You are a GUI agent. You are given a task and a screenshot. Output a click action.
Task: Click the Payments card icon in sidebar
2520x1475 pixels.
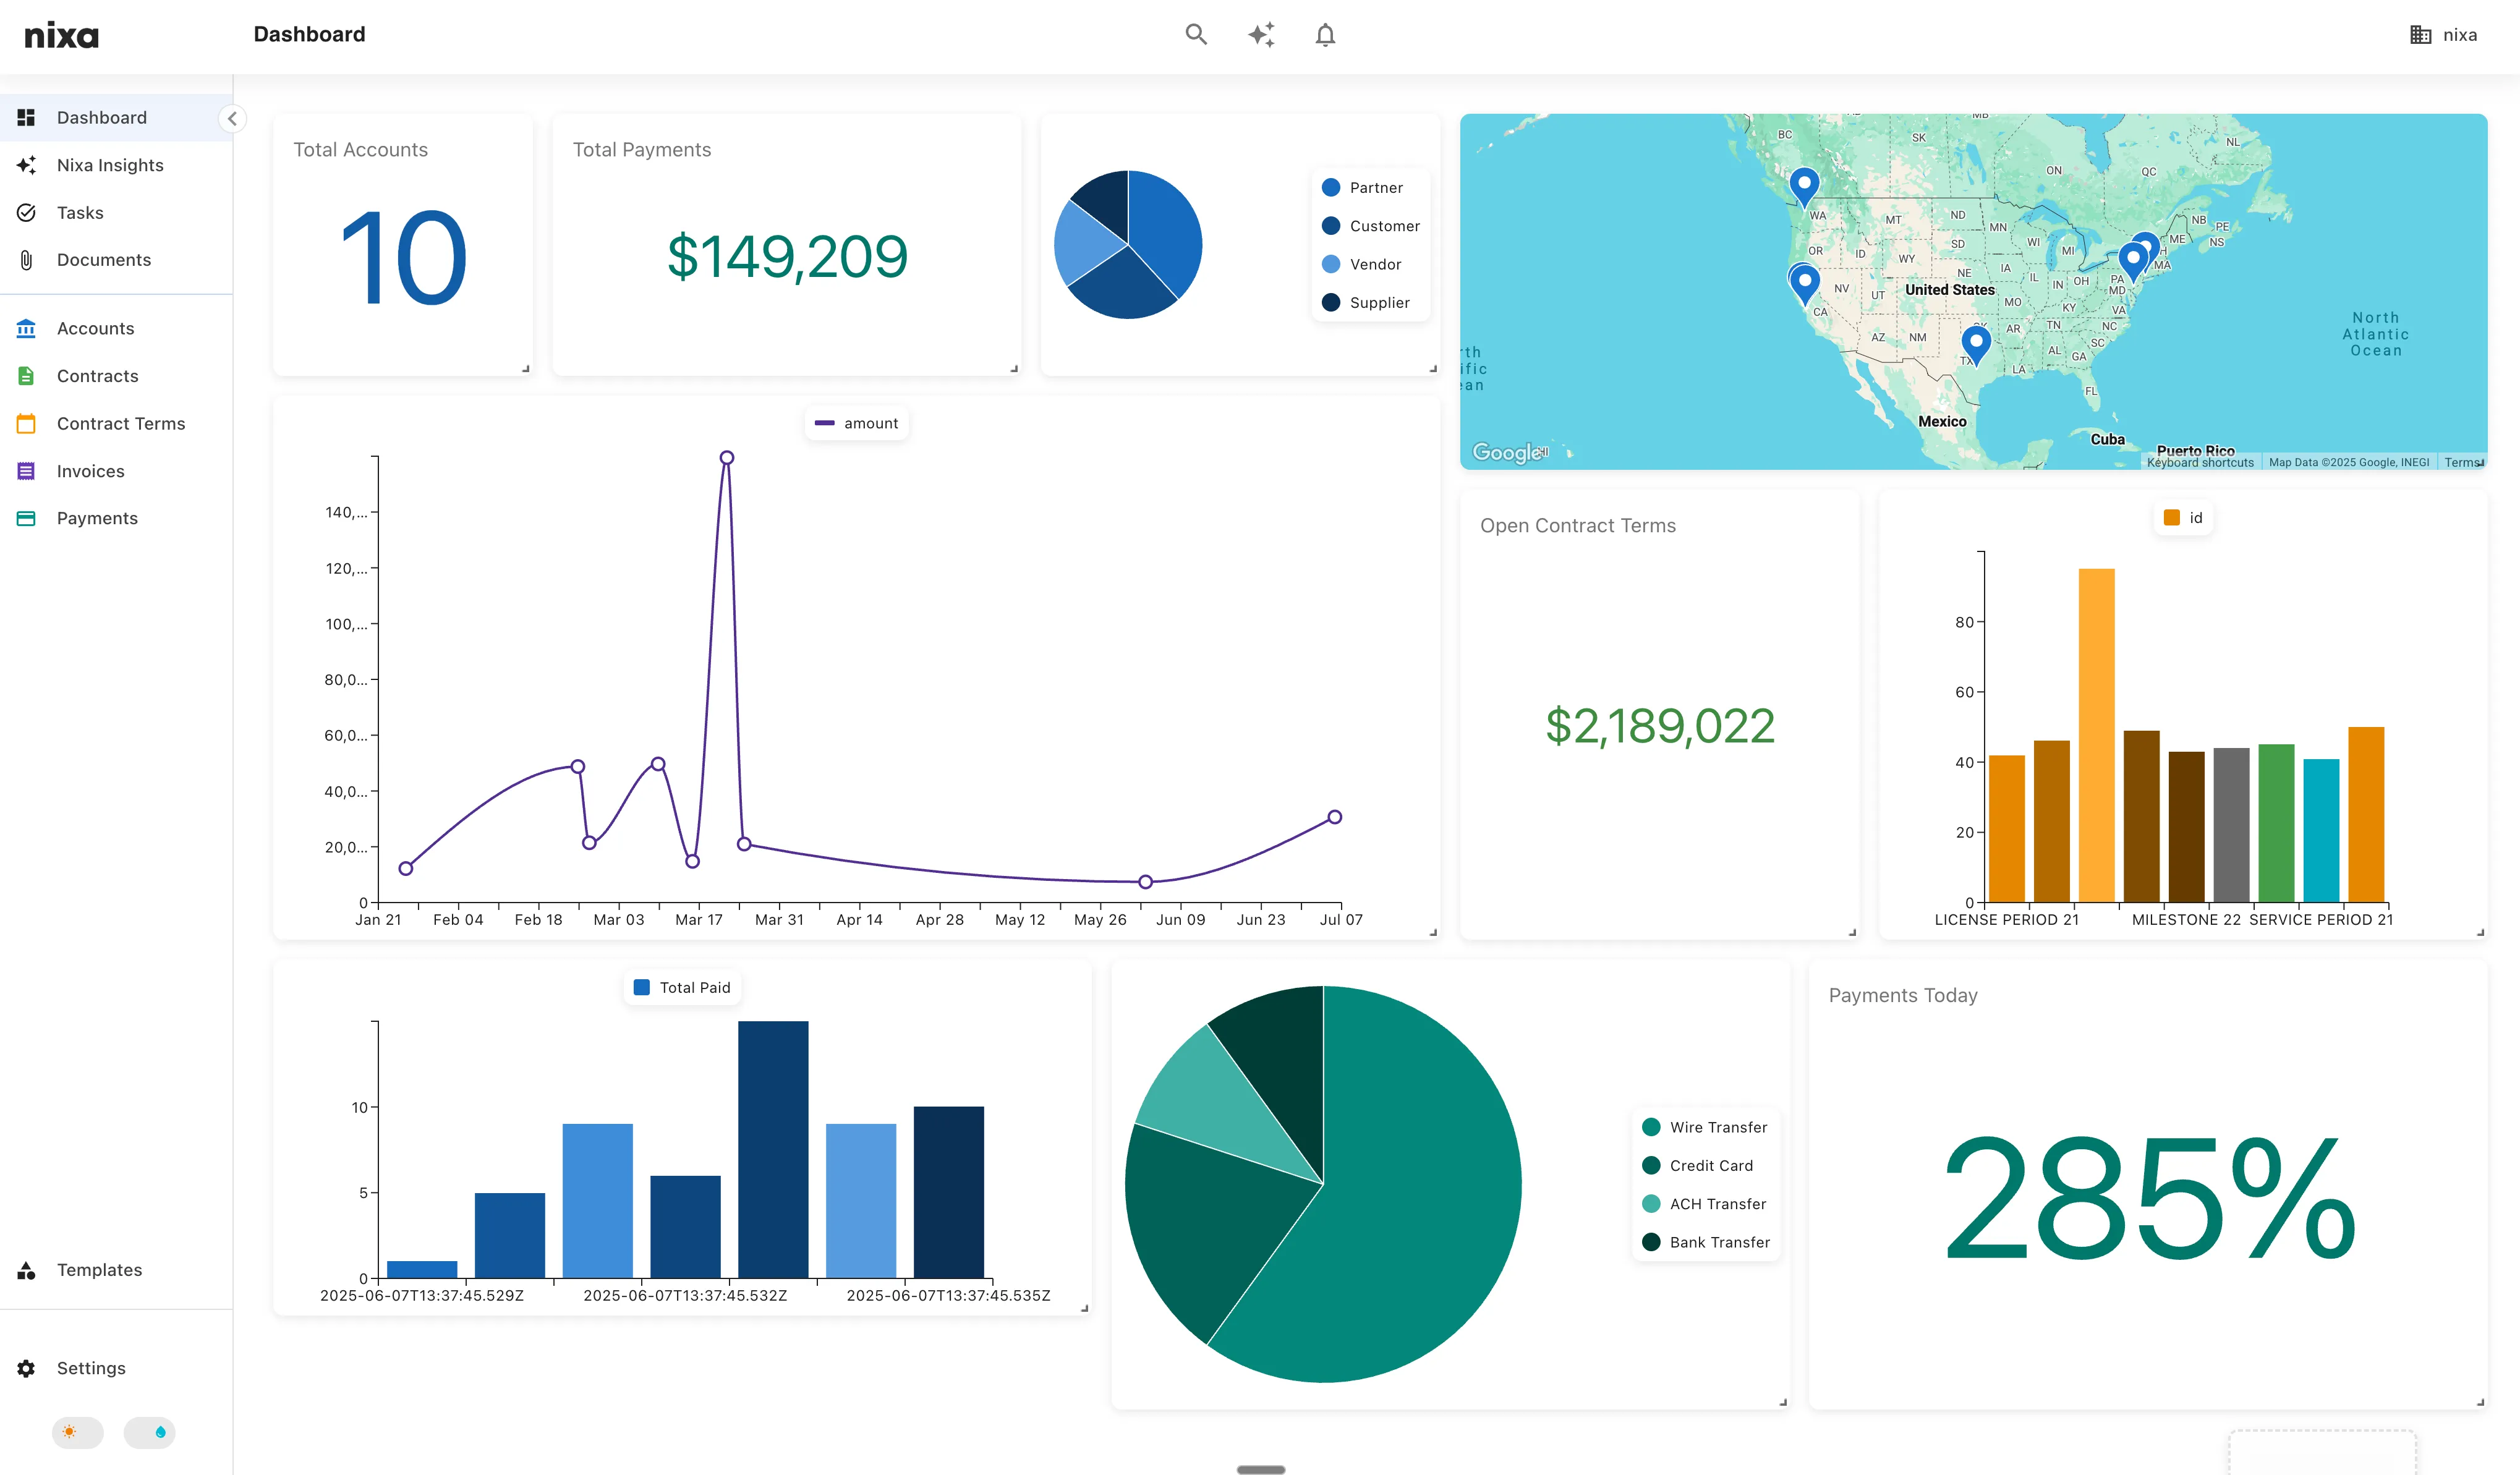coord(26,518)
